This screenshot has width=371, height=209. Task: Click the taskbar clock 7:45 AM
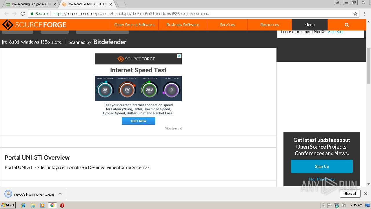pos(356,205)
